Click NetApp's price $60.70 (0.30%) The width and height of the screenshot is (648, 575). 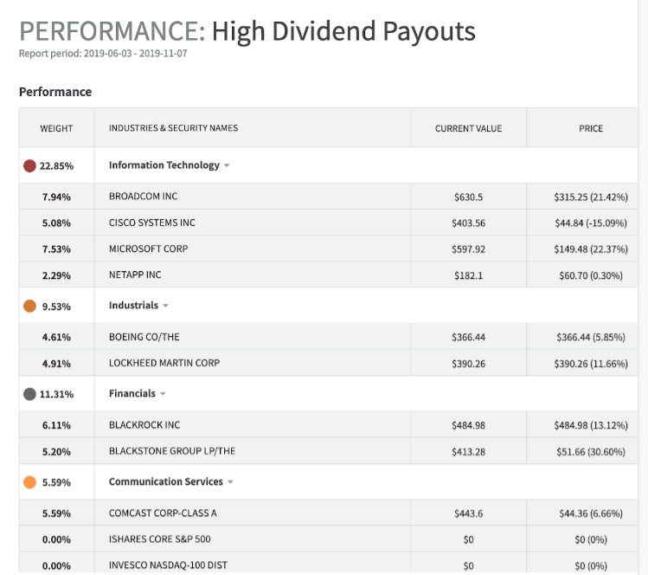(x=591, y=275)
